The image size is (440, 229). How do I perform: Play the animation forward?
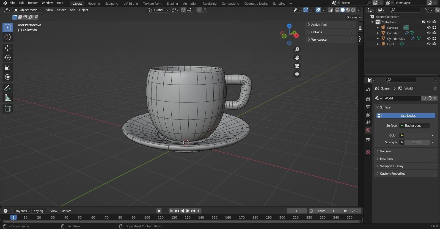(188, 211)
